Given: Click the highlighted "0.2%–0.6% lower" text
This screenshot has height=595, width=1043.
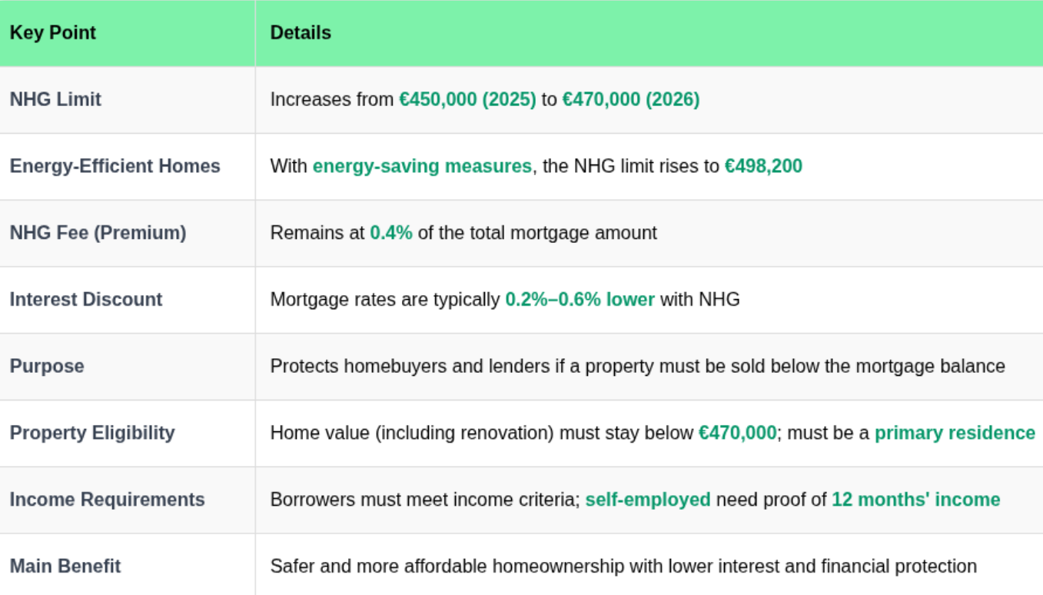Looking at the screenshot, I should click(580, 299).
